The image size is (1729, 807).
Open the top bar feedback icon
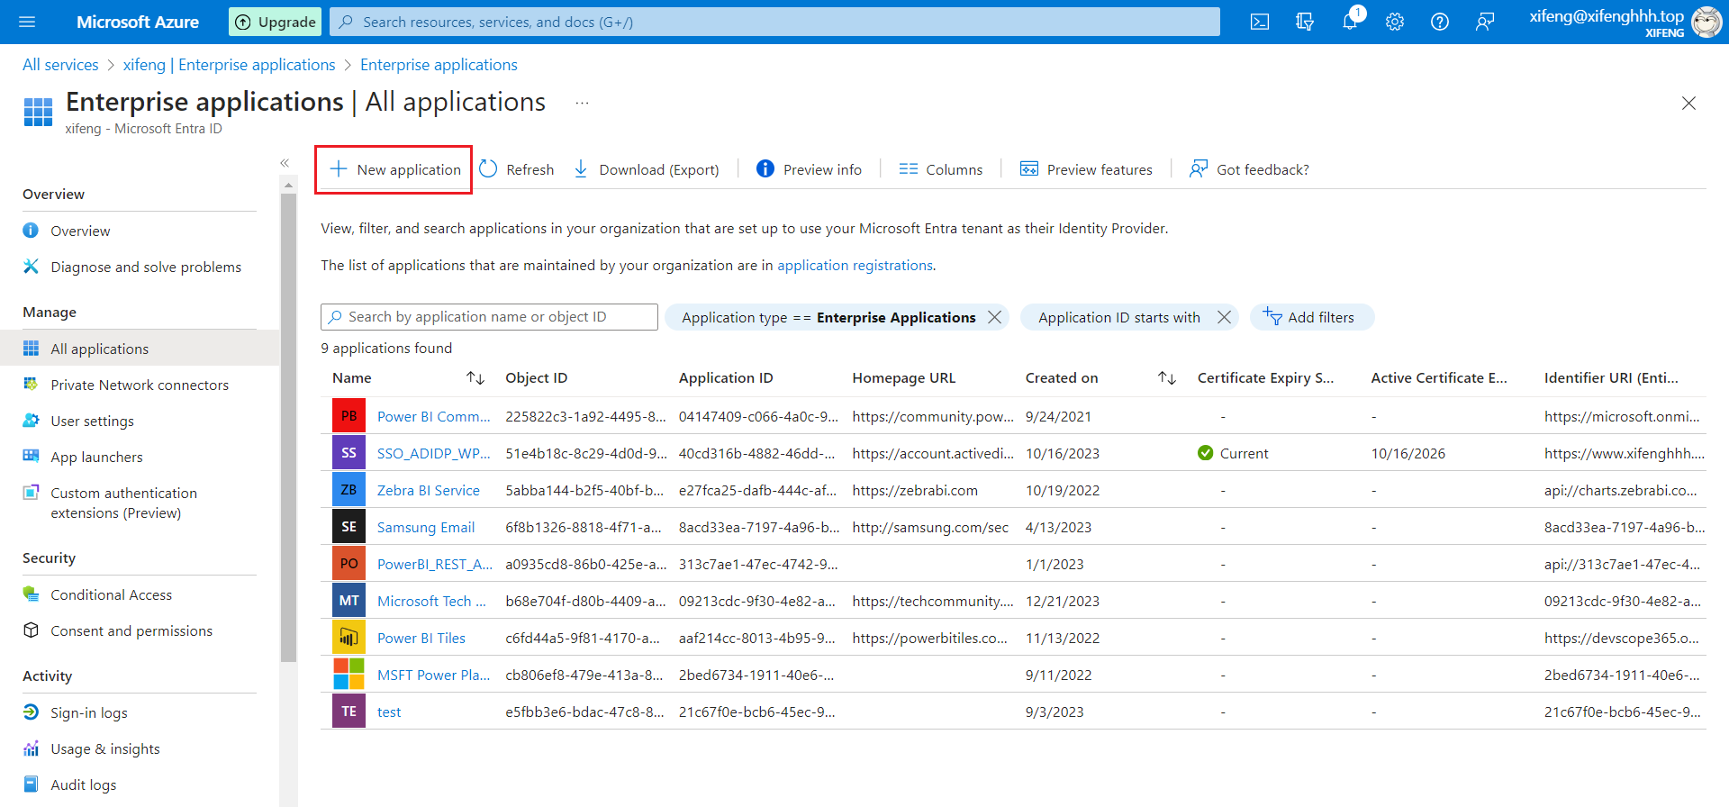click(1485, 22)
